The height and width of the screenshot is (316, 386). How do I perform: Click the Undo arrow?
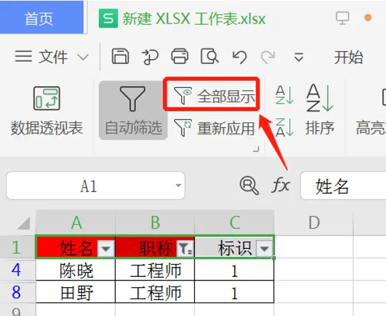(x=239, y=57)
